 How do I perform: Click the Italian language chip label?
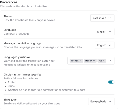click(x=89, y=61)
